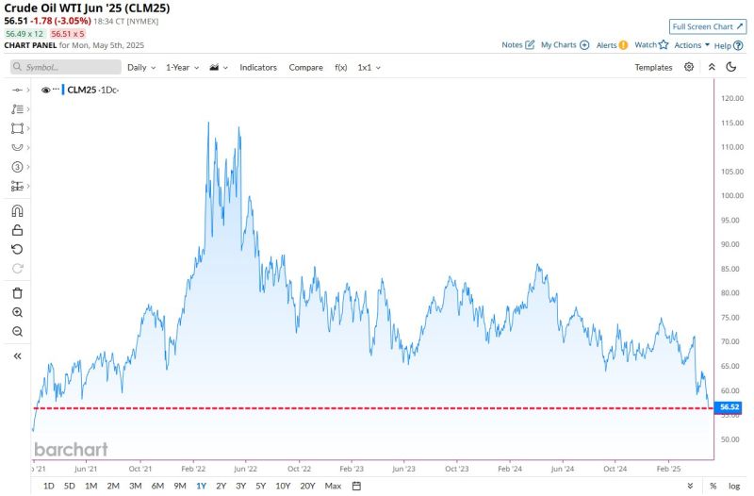The image size is (754, 496).
Task: Open the Actions dropdown menu
Action: pyautogui.click(x=691, y=44)
